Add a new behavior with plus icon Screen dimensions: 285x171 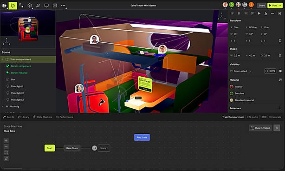280,108
